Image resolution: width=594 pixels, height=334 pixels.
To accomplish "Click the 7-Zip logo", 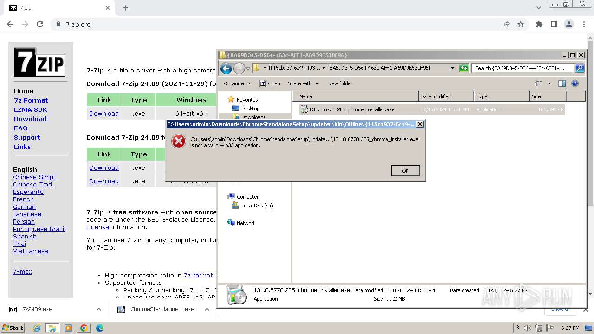I will (x=39, y=62).
